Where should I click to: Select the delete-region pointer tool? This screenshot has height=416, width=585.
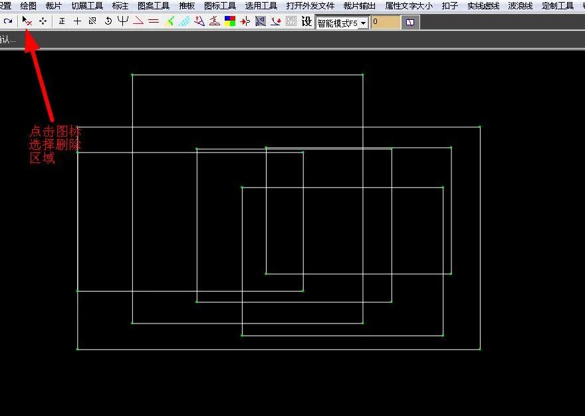[27, 21]
